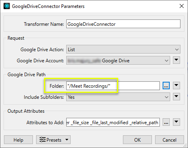Close the GoogleDriveConnector Parameters window
This screenshot has width=188, height=148.
click(182, 6)
